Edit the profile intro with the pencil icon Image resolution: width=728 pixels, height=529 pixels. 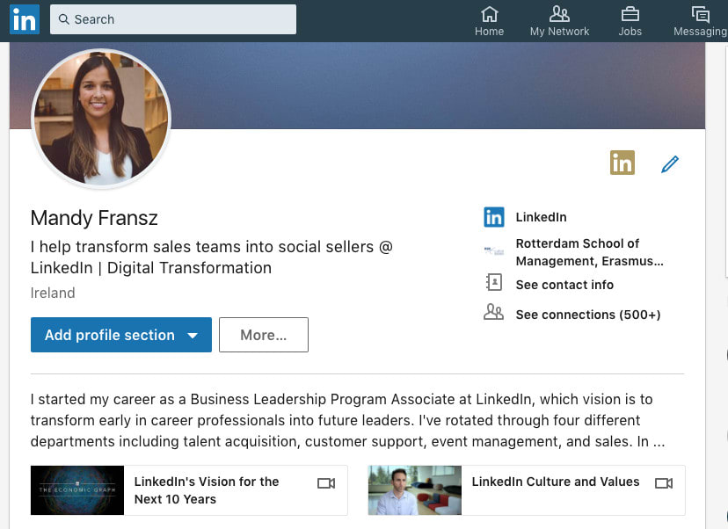tap(669, 164)
